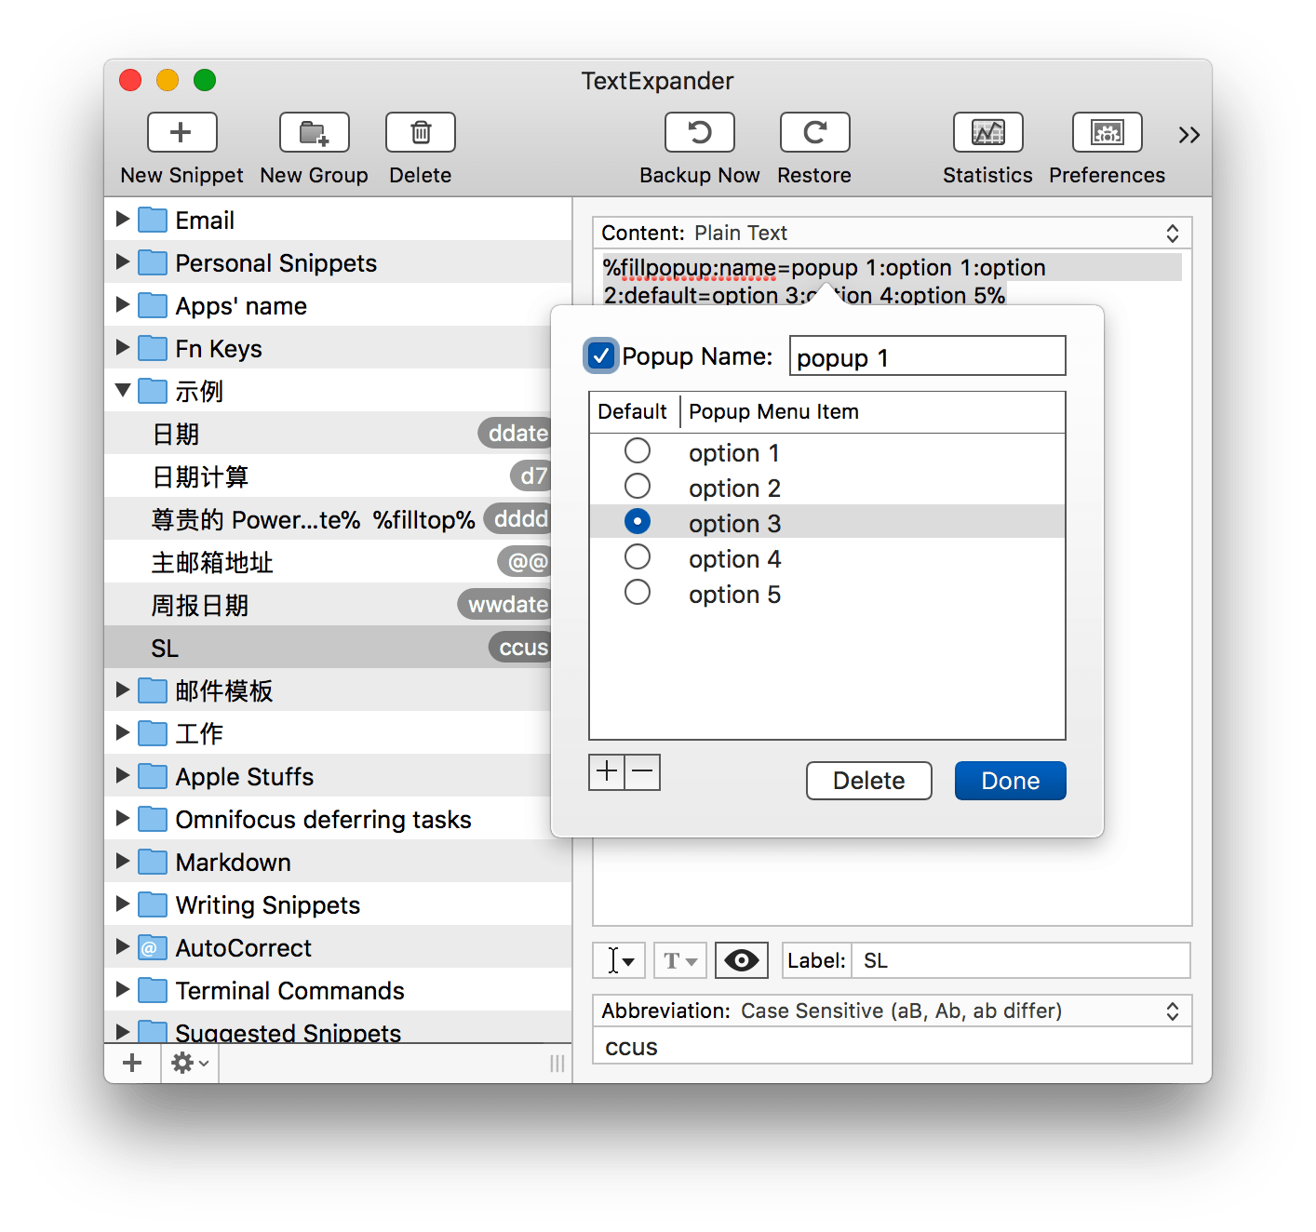Viewport: 1316px width, 1232px height.
Task: Collapse the 示例 group
Action: click(x=122, y=391)
